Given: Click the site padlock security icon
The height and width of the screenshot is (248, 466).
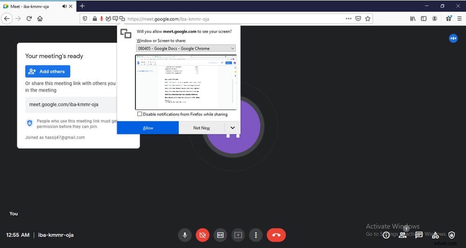Looking at the screenshot, I should [x=95, y=19].
